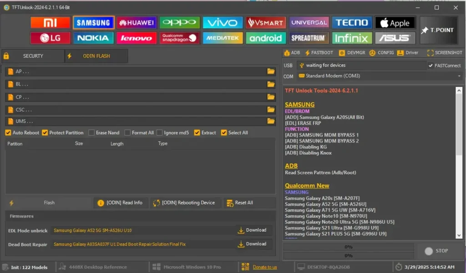Viewport: 466px width, 273px height.
Task: Click the Qualcomm Snapdragon brand icon
Action: pos(179,38)
